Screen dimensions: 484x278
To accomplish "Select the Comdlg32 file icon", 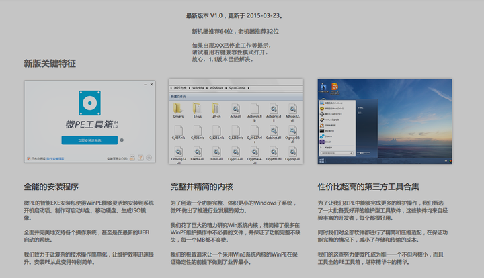I will coord(178,152).
